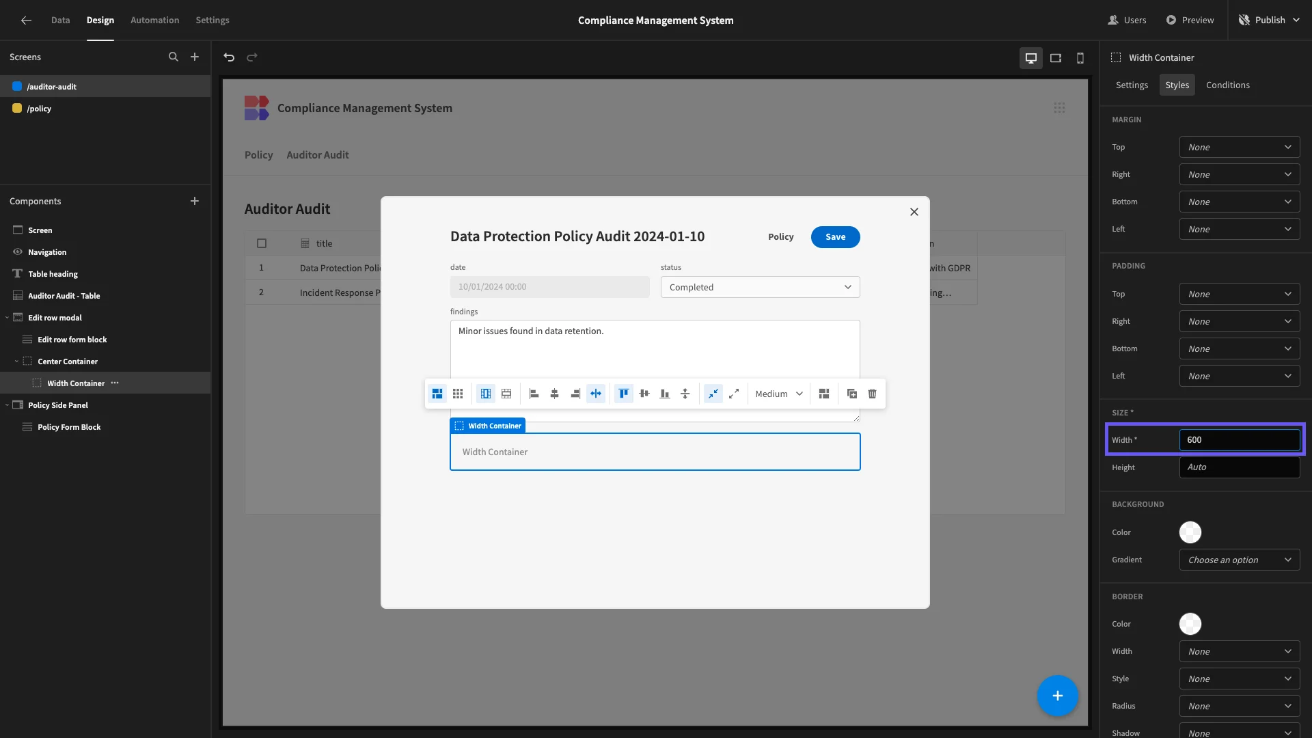Open the background Color swatch
The width and height of the screenshot is (1312, 738).
[1190, 532]
